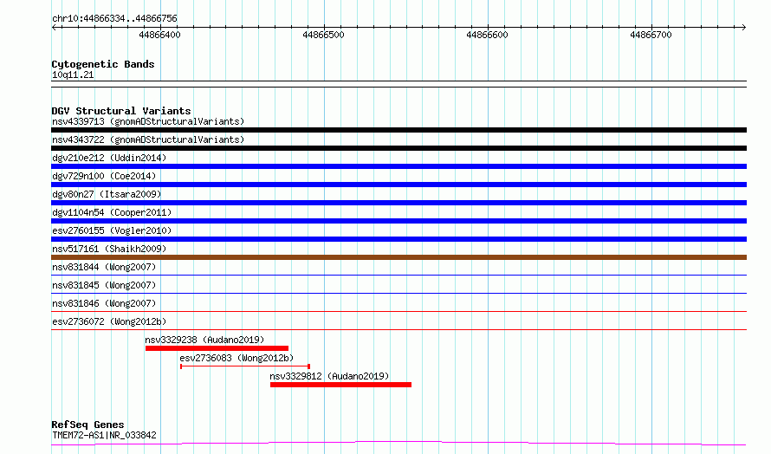Click the 44866400 ruler position label
The width and height of the screenshot is (771, 454).
point(159,35)
